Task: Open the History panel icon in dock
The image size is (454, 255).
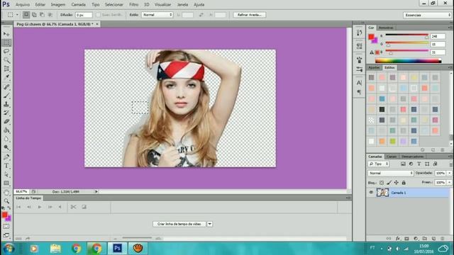Action: click(x=360, y=33)
